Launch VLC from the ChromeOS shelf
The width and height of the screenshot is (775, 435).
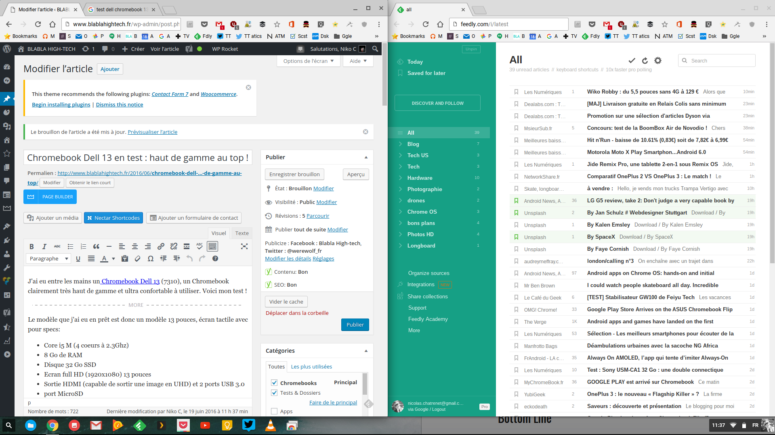point(270,425)
